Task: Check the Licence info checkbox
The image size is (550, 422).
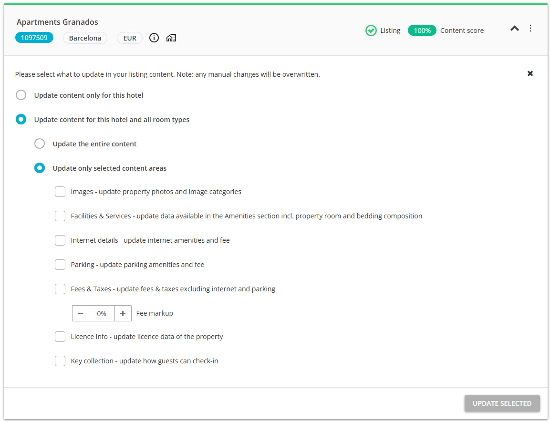Action: (60, 337)
